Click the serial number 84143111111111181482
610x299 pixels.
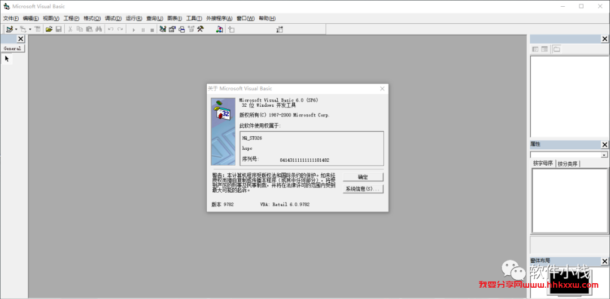[304, 160]
